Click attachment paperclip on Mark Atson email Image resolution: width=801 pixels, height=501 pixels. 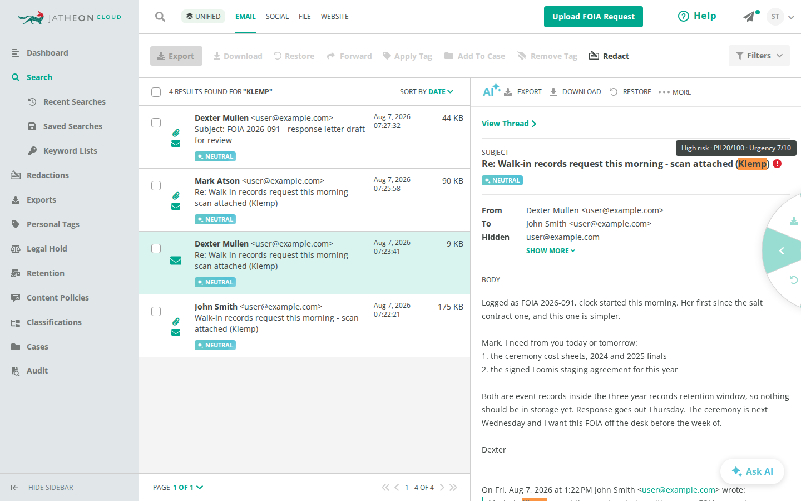tap(176, 195)
